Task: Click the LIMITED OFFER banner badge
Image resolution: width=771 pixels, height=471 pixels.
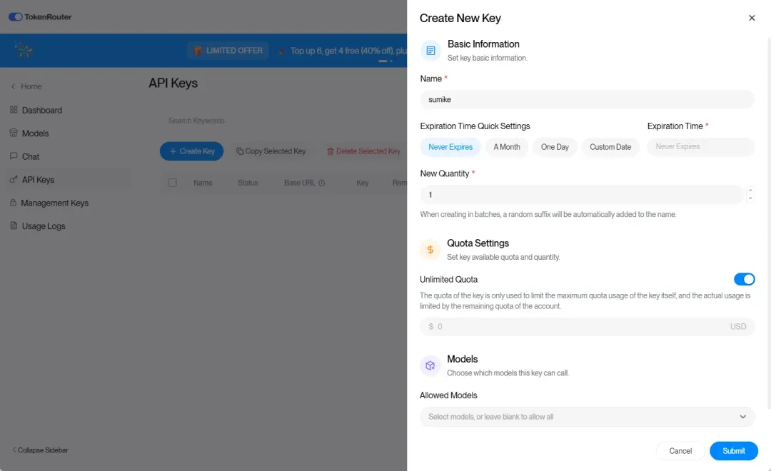Action: (228, 50)
